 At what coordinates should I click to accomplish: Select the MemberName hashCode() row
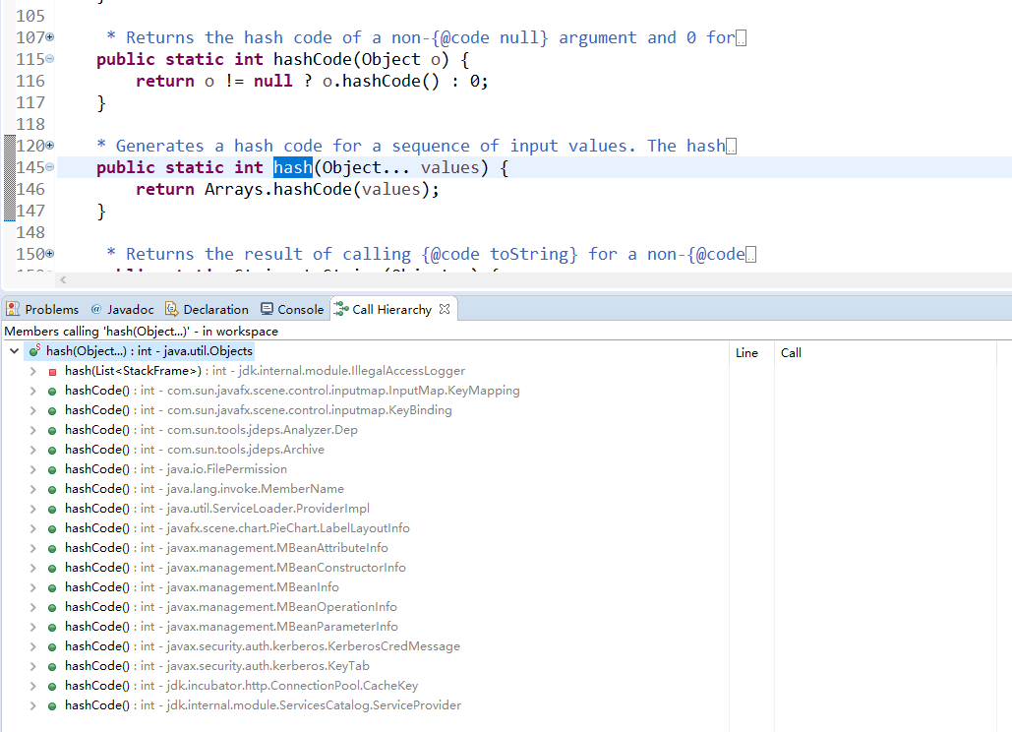(197, 489)
